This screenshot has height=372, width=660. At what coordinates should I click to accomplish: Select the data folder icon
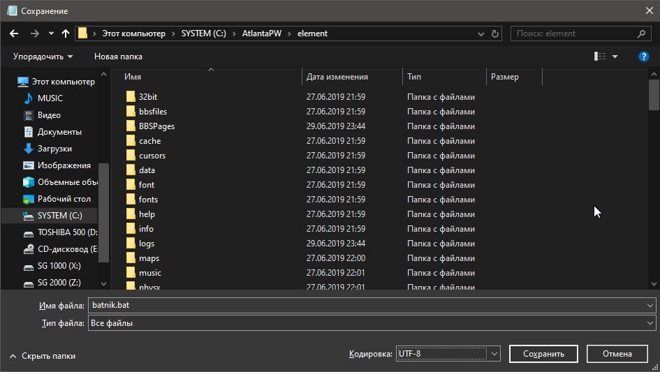click(x=131, y=170)
